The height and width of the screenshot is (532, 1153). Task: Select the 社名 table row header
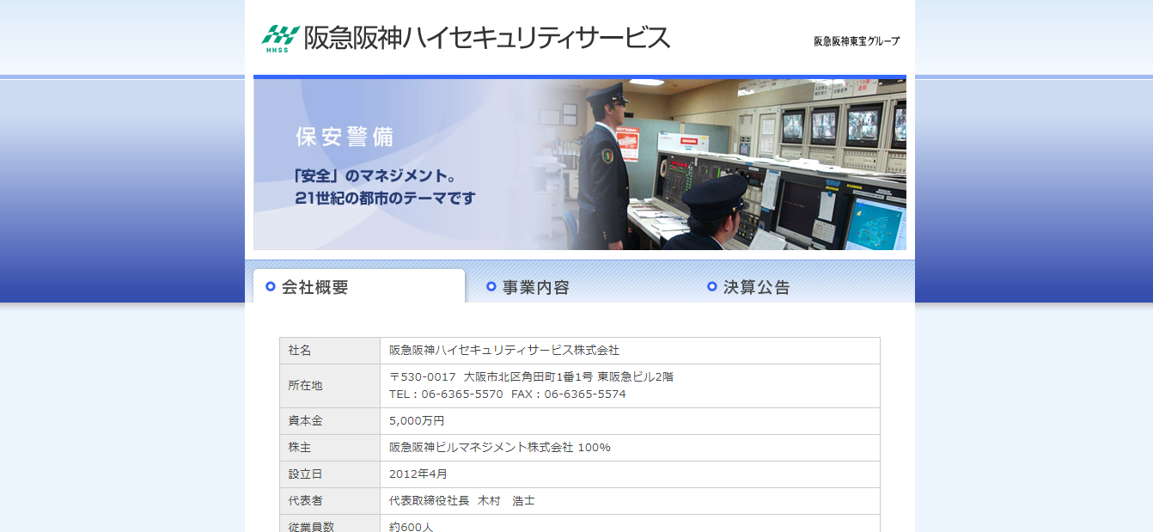(x=330, y=351)
